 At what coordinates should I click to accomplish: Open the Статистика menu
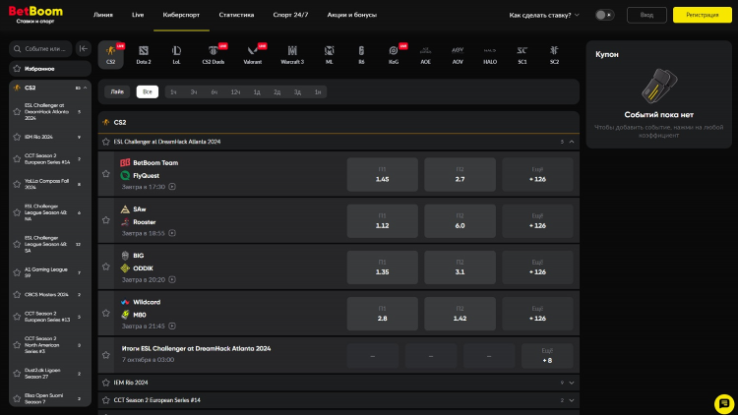[236, 15]
